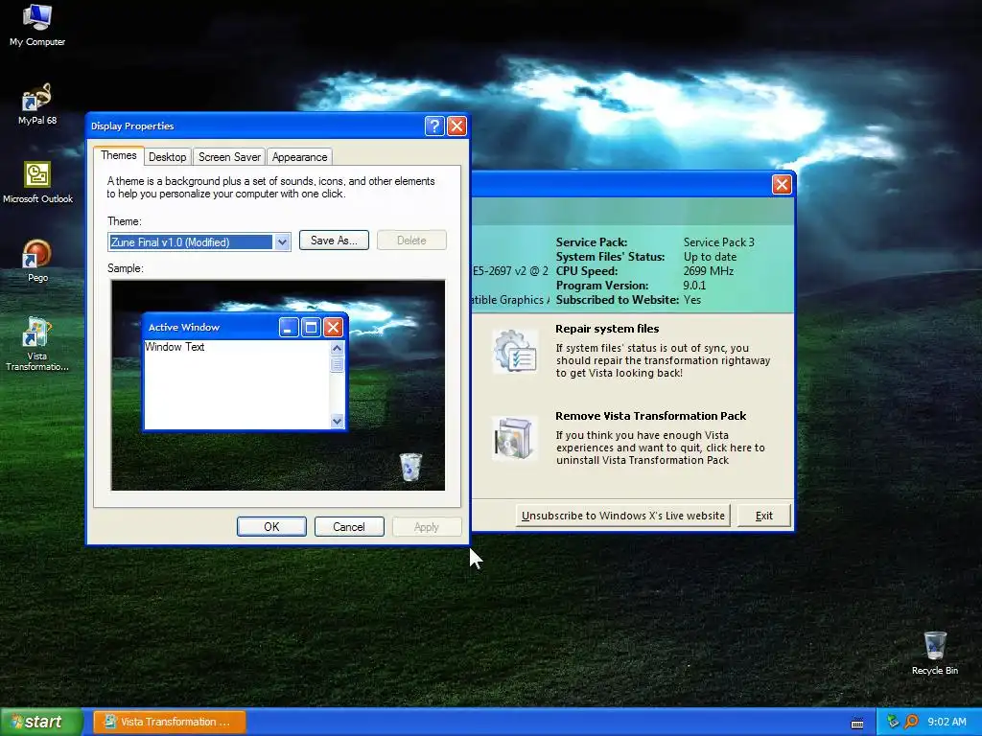Image resolution: width=982 pixels, height=736 pixels.
Task: Switch to Vista Transformation taskbar button
Action: click(x=170, y=722)
